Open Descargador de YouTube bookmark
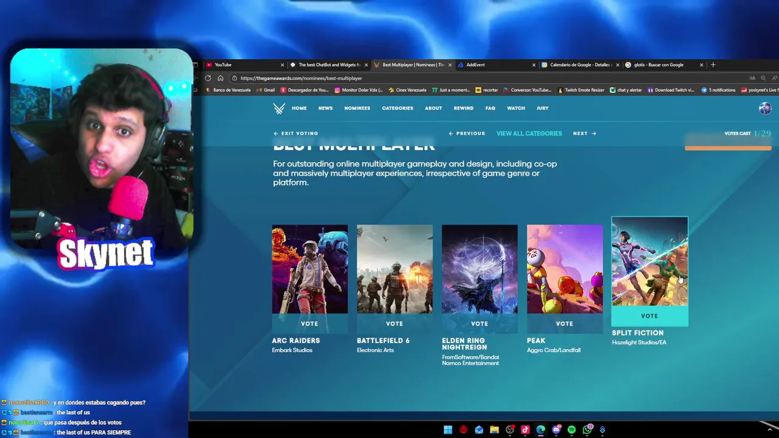 pos(304,90)
